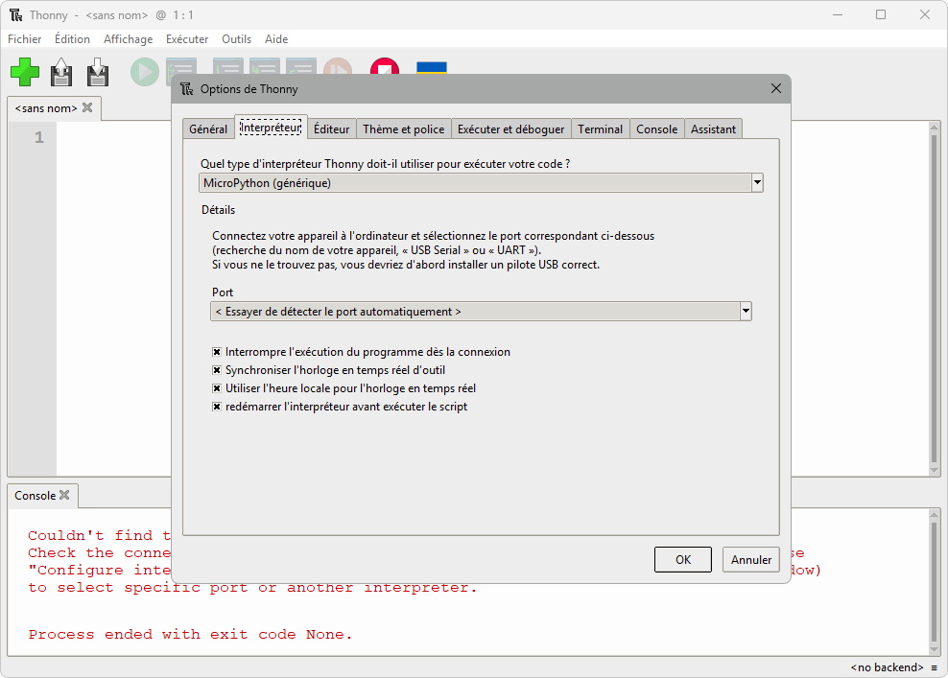Open the Assistant tab
The width and height of the screenshot is (948, 678).
coord(714,129)
